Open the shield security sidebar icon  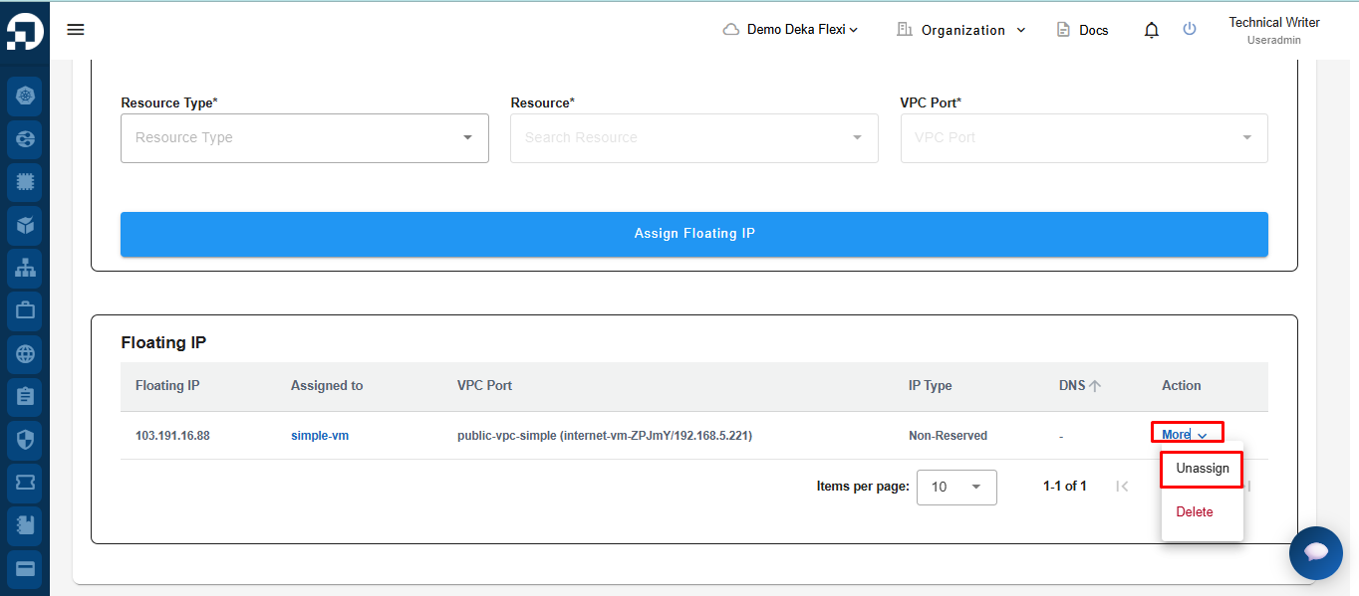pyautogui.click(x=25, y=439)
